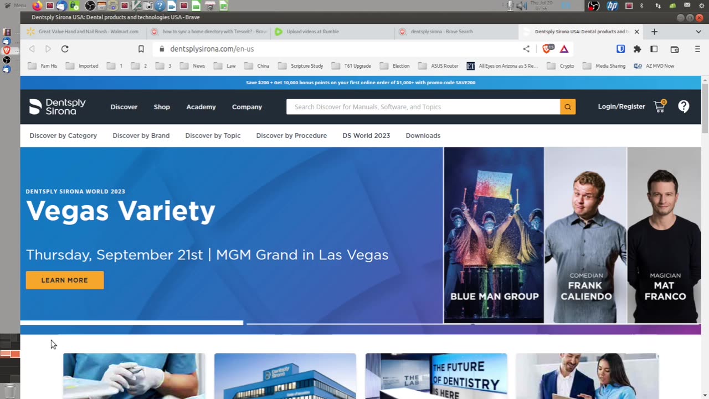
Task: Switch to the Walmart Great Value tab
Action: 83,32
